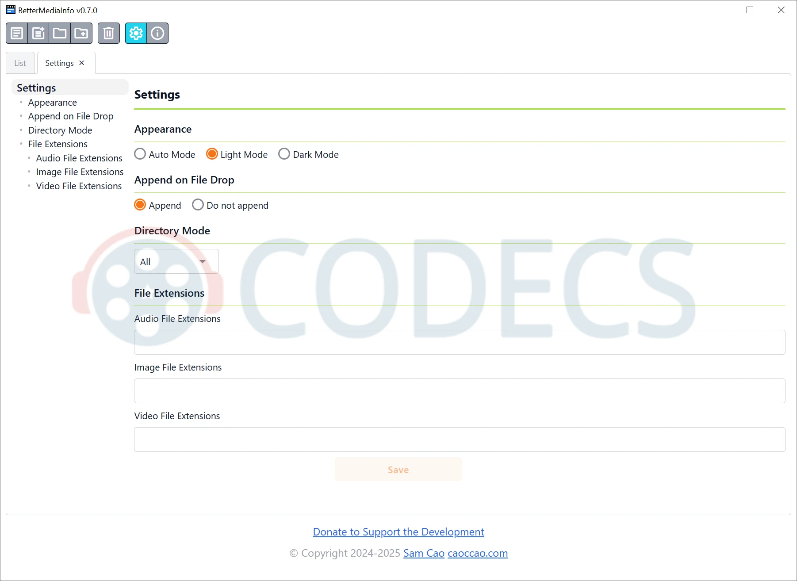This screenshot has width=797, height=581.
Task: Click the add folder icon with plus
Action: click(81, 33)
